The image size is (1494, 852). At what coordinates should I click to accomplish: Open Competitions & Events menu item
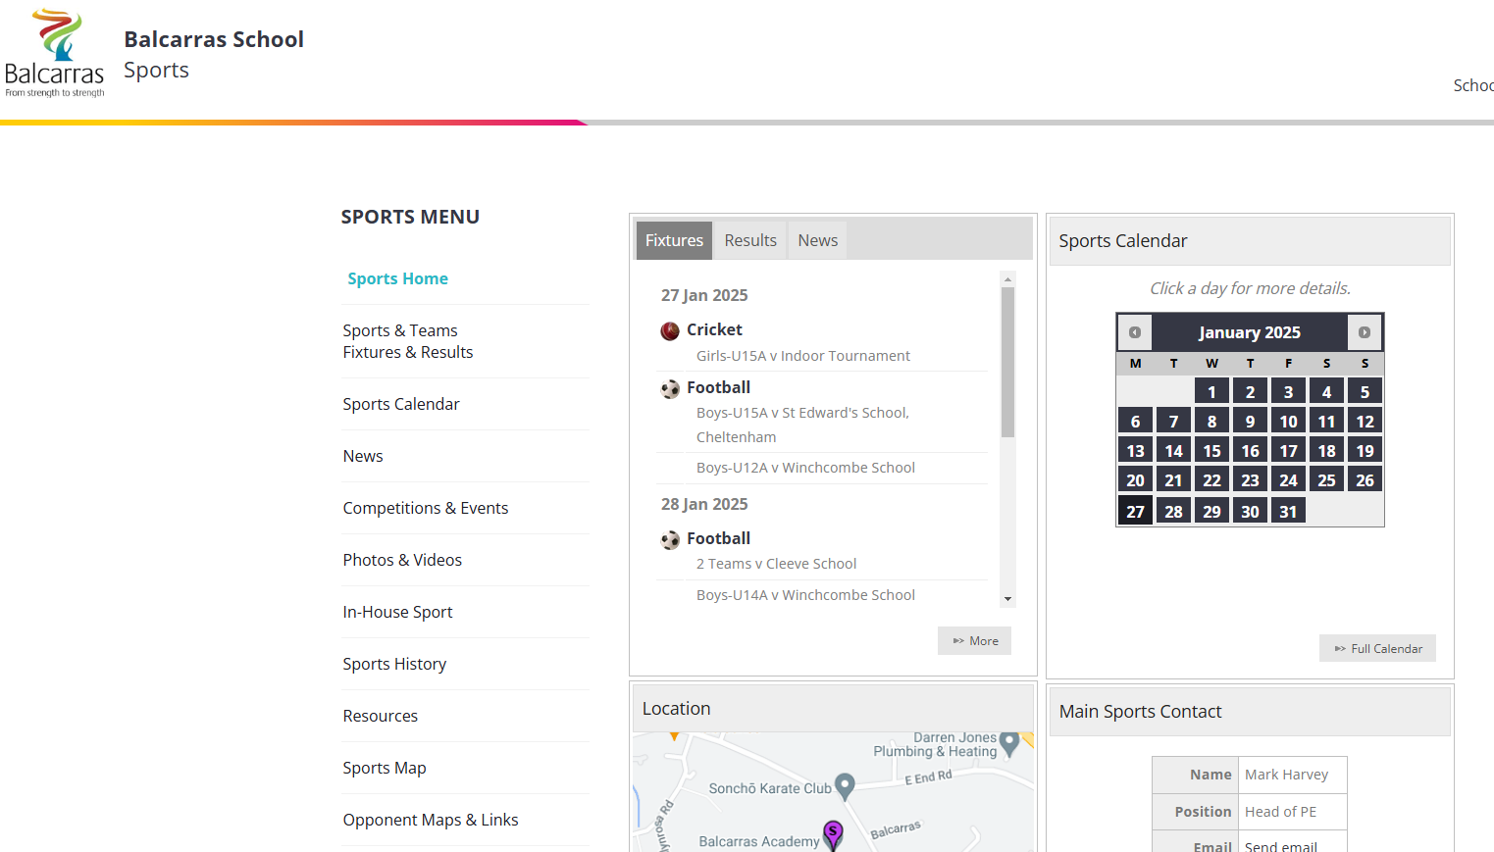click(426, 508)
